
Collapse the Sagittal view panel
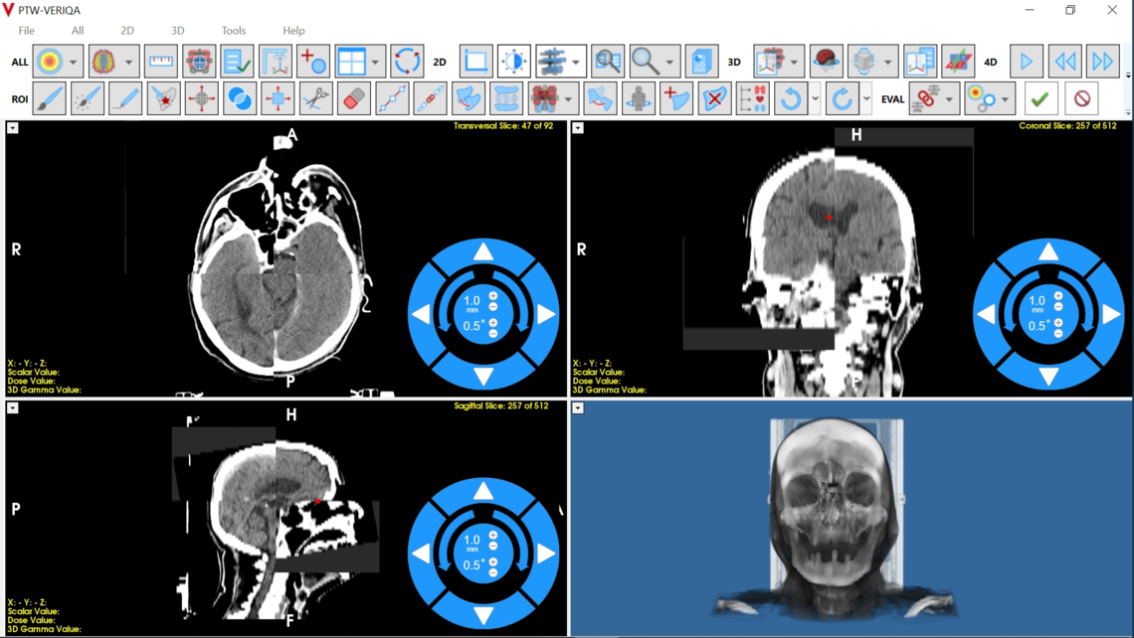pos(12,409)
